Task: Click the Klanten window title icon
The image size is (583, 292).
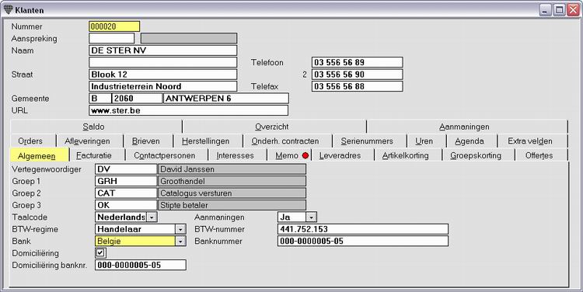Action: (x=9, y=9)
